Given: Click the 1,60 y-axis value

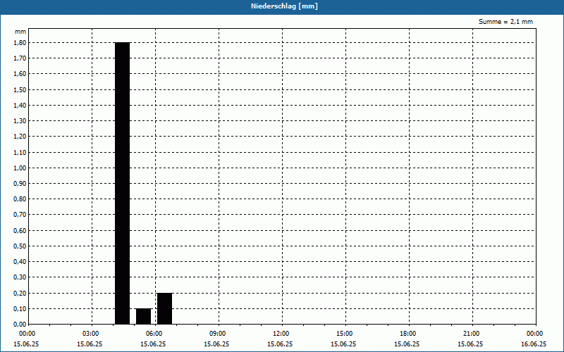Looking at the screenshot, I should tap(20, 74).
